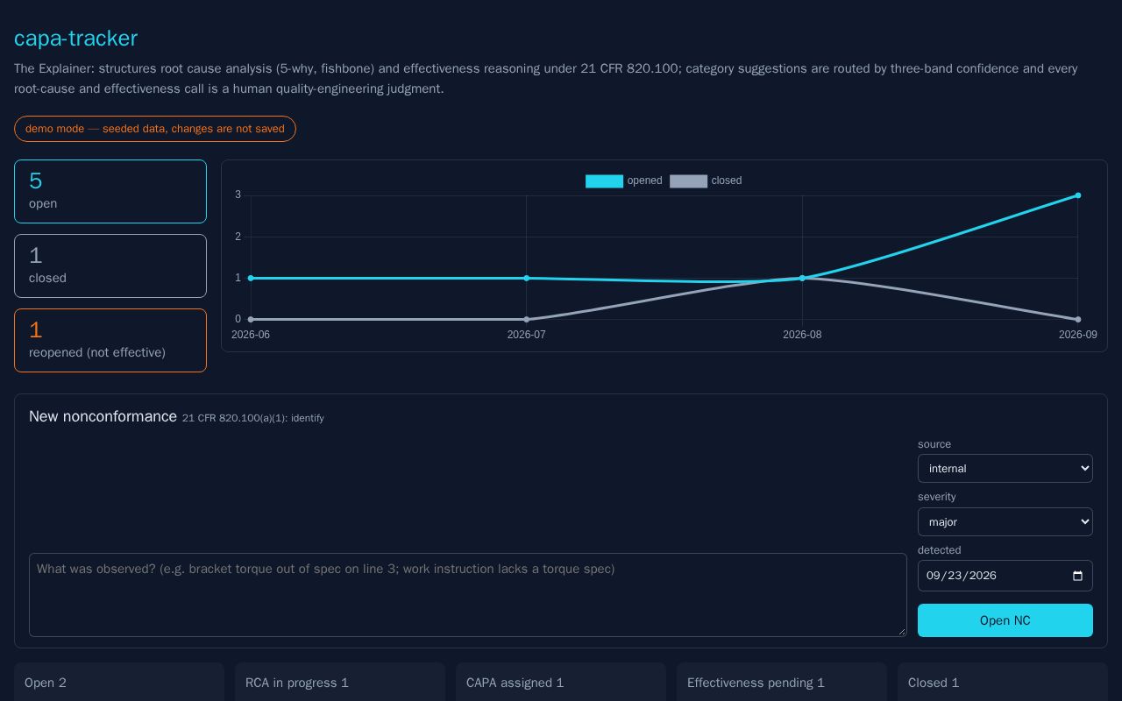Click the 'CAPA assigned 1' column header

[515, 683]
